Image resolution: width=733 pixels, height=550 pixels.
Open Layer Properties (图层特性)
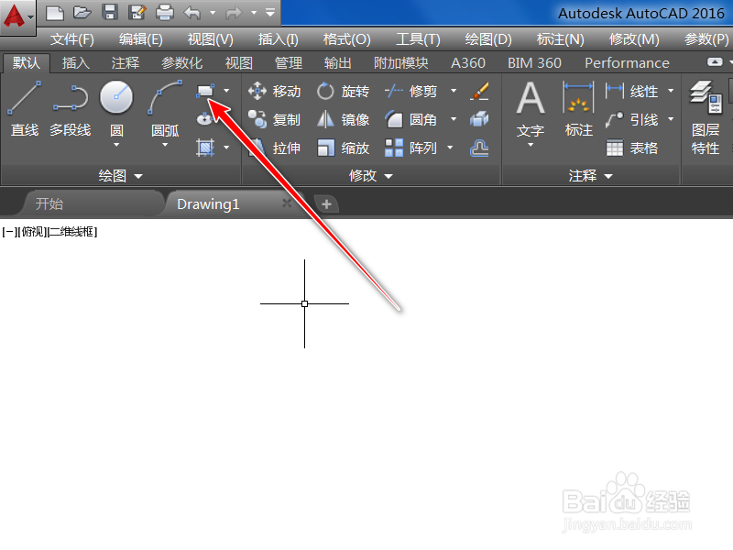(706, 118)
